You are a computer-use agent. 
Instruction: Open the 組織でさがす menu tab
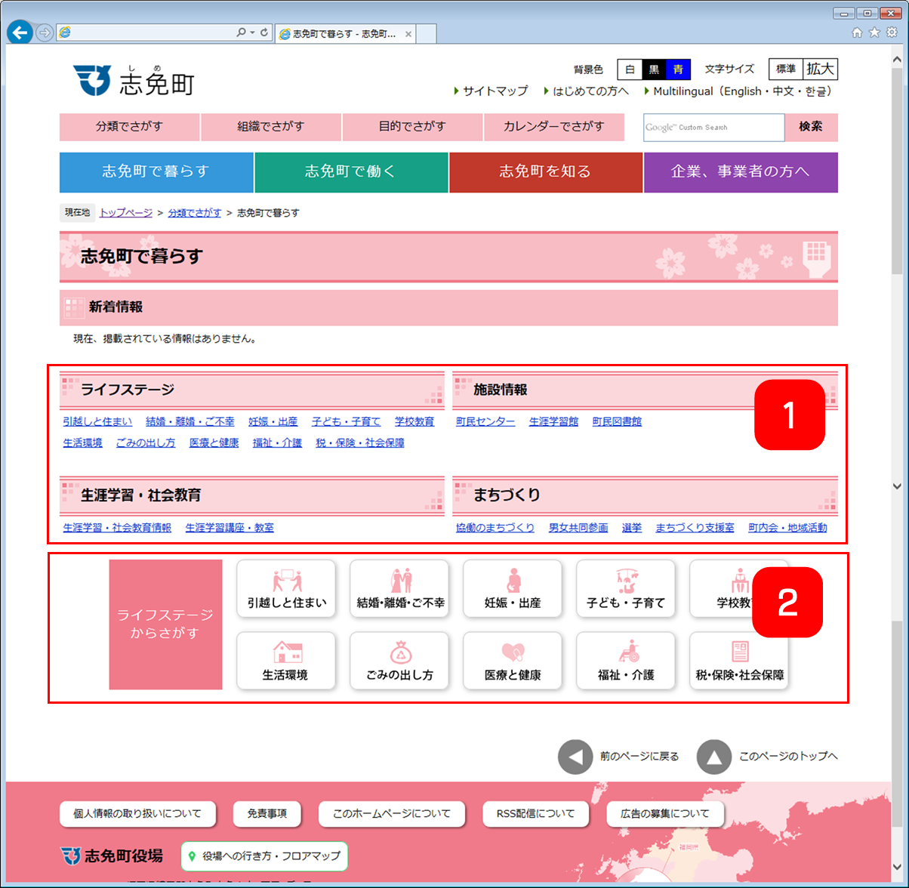(x=271, y=127)
